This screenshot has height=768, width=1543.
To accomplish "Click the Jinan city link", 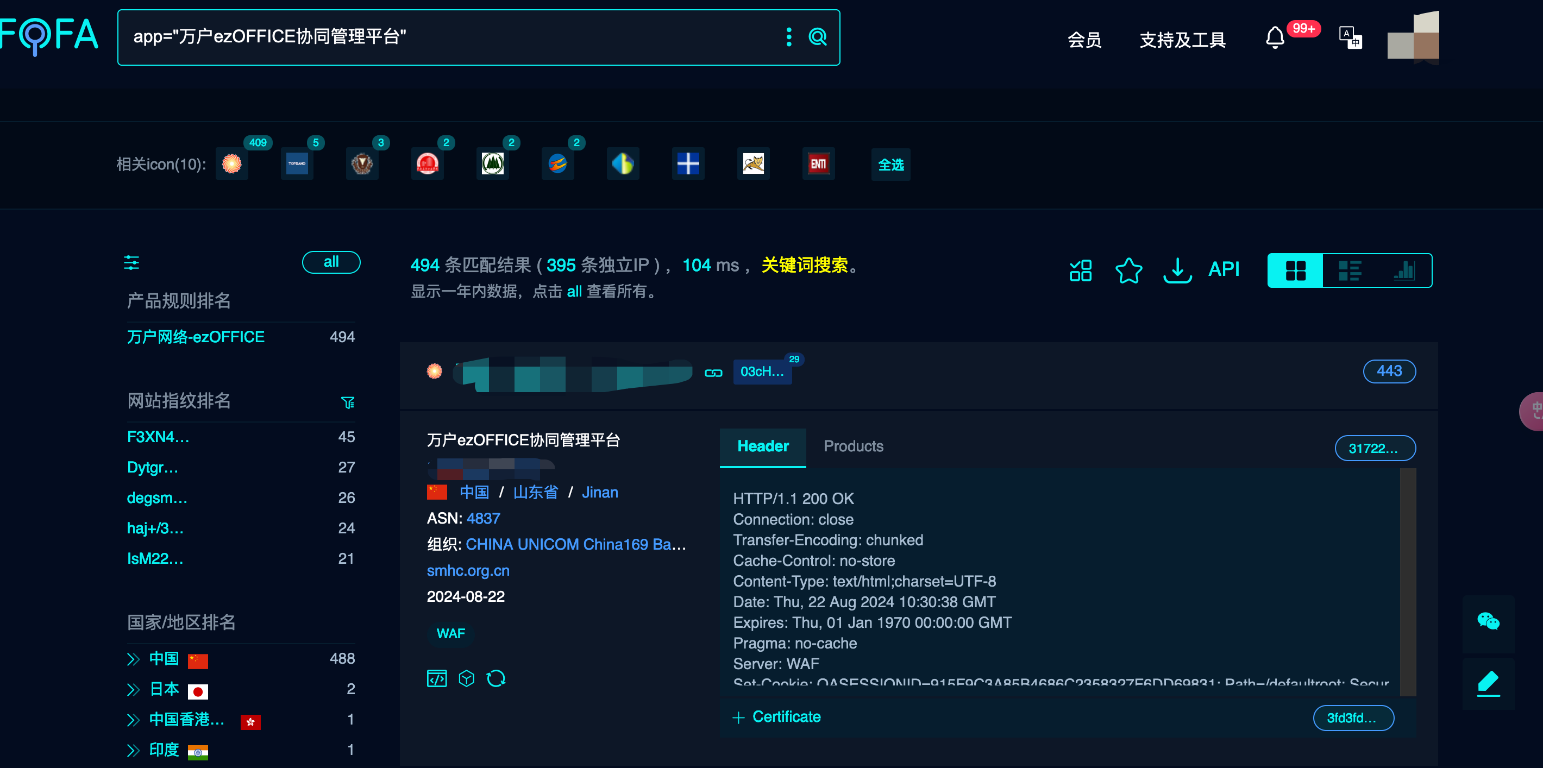I will click(600, 493).
